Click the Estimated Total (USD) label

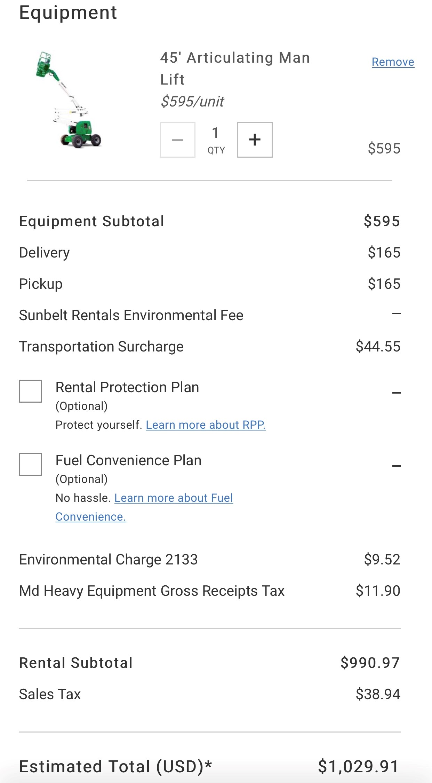pyautogui.click(x=115, y=766)
